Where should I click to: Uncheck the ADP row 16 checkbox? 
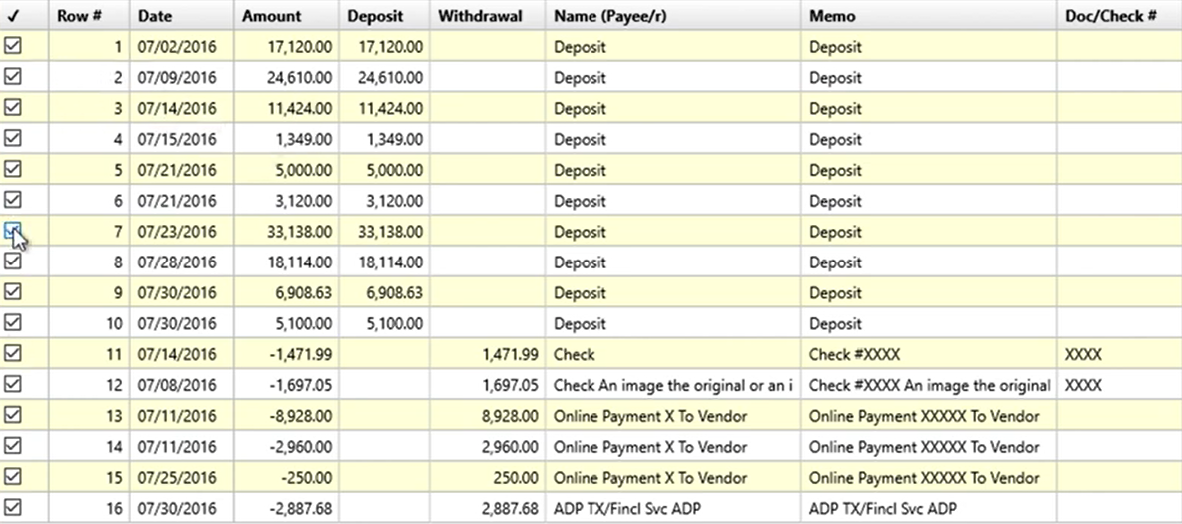pos(13,508)
